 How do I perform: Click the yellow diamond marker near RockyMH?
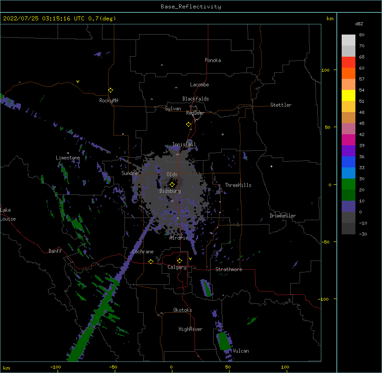(x=110, y=90)
